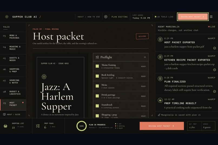Screen dimensions: 218x145
Task: Click the checklist icon next to Prep Tasks
Action: coord(38,126)
